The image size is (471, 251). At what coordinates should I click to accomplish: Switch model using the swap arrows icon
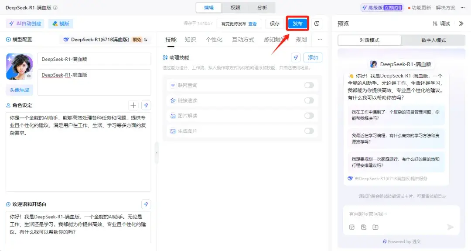146,40
